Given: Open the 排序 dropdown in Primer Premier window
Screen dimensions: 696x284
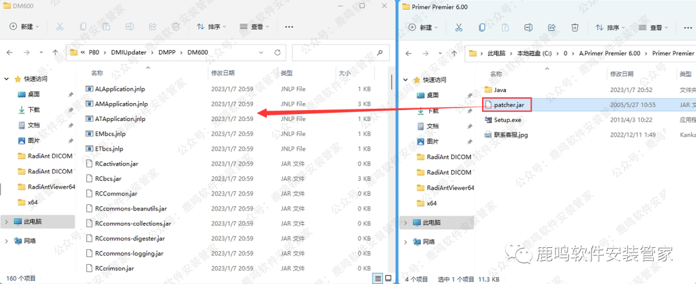Looking at the screenshot, I should click(x=610, y=28).
